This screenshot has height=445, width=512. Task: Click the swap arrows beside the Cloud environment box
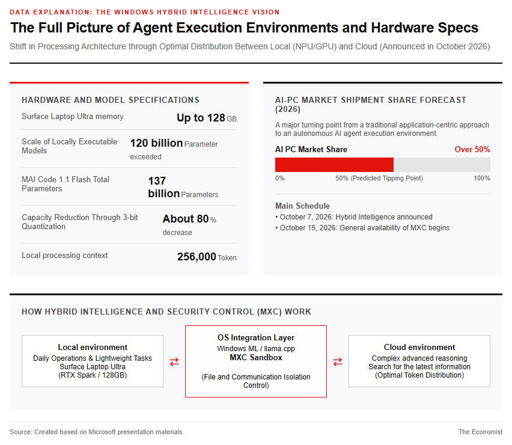pos(338,361)
